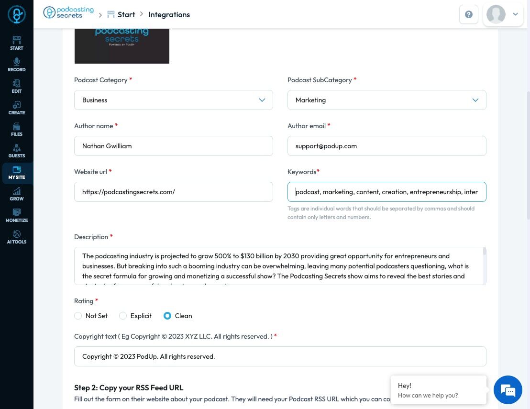Click the Author name input field
Screen dimensions: 530x409
(x=173, y=146)
